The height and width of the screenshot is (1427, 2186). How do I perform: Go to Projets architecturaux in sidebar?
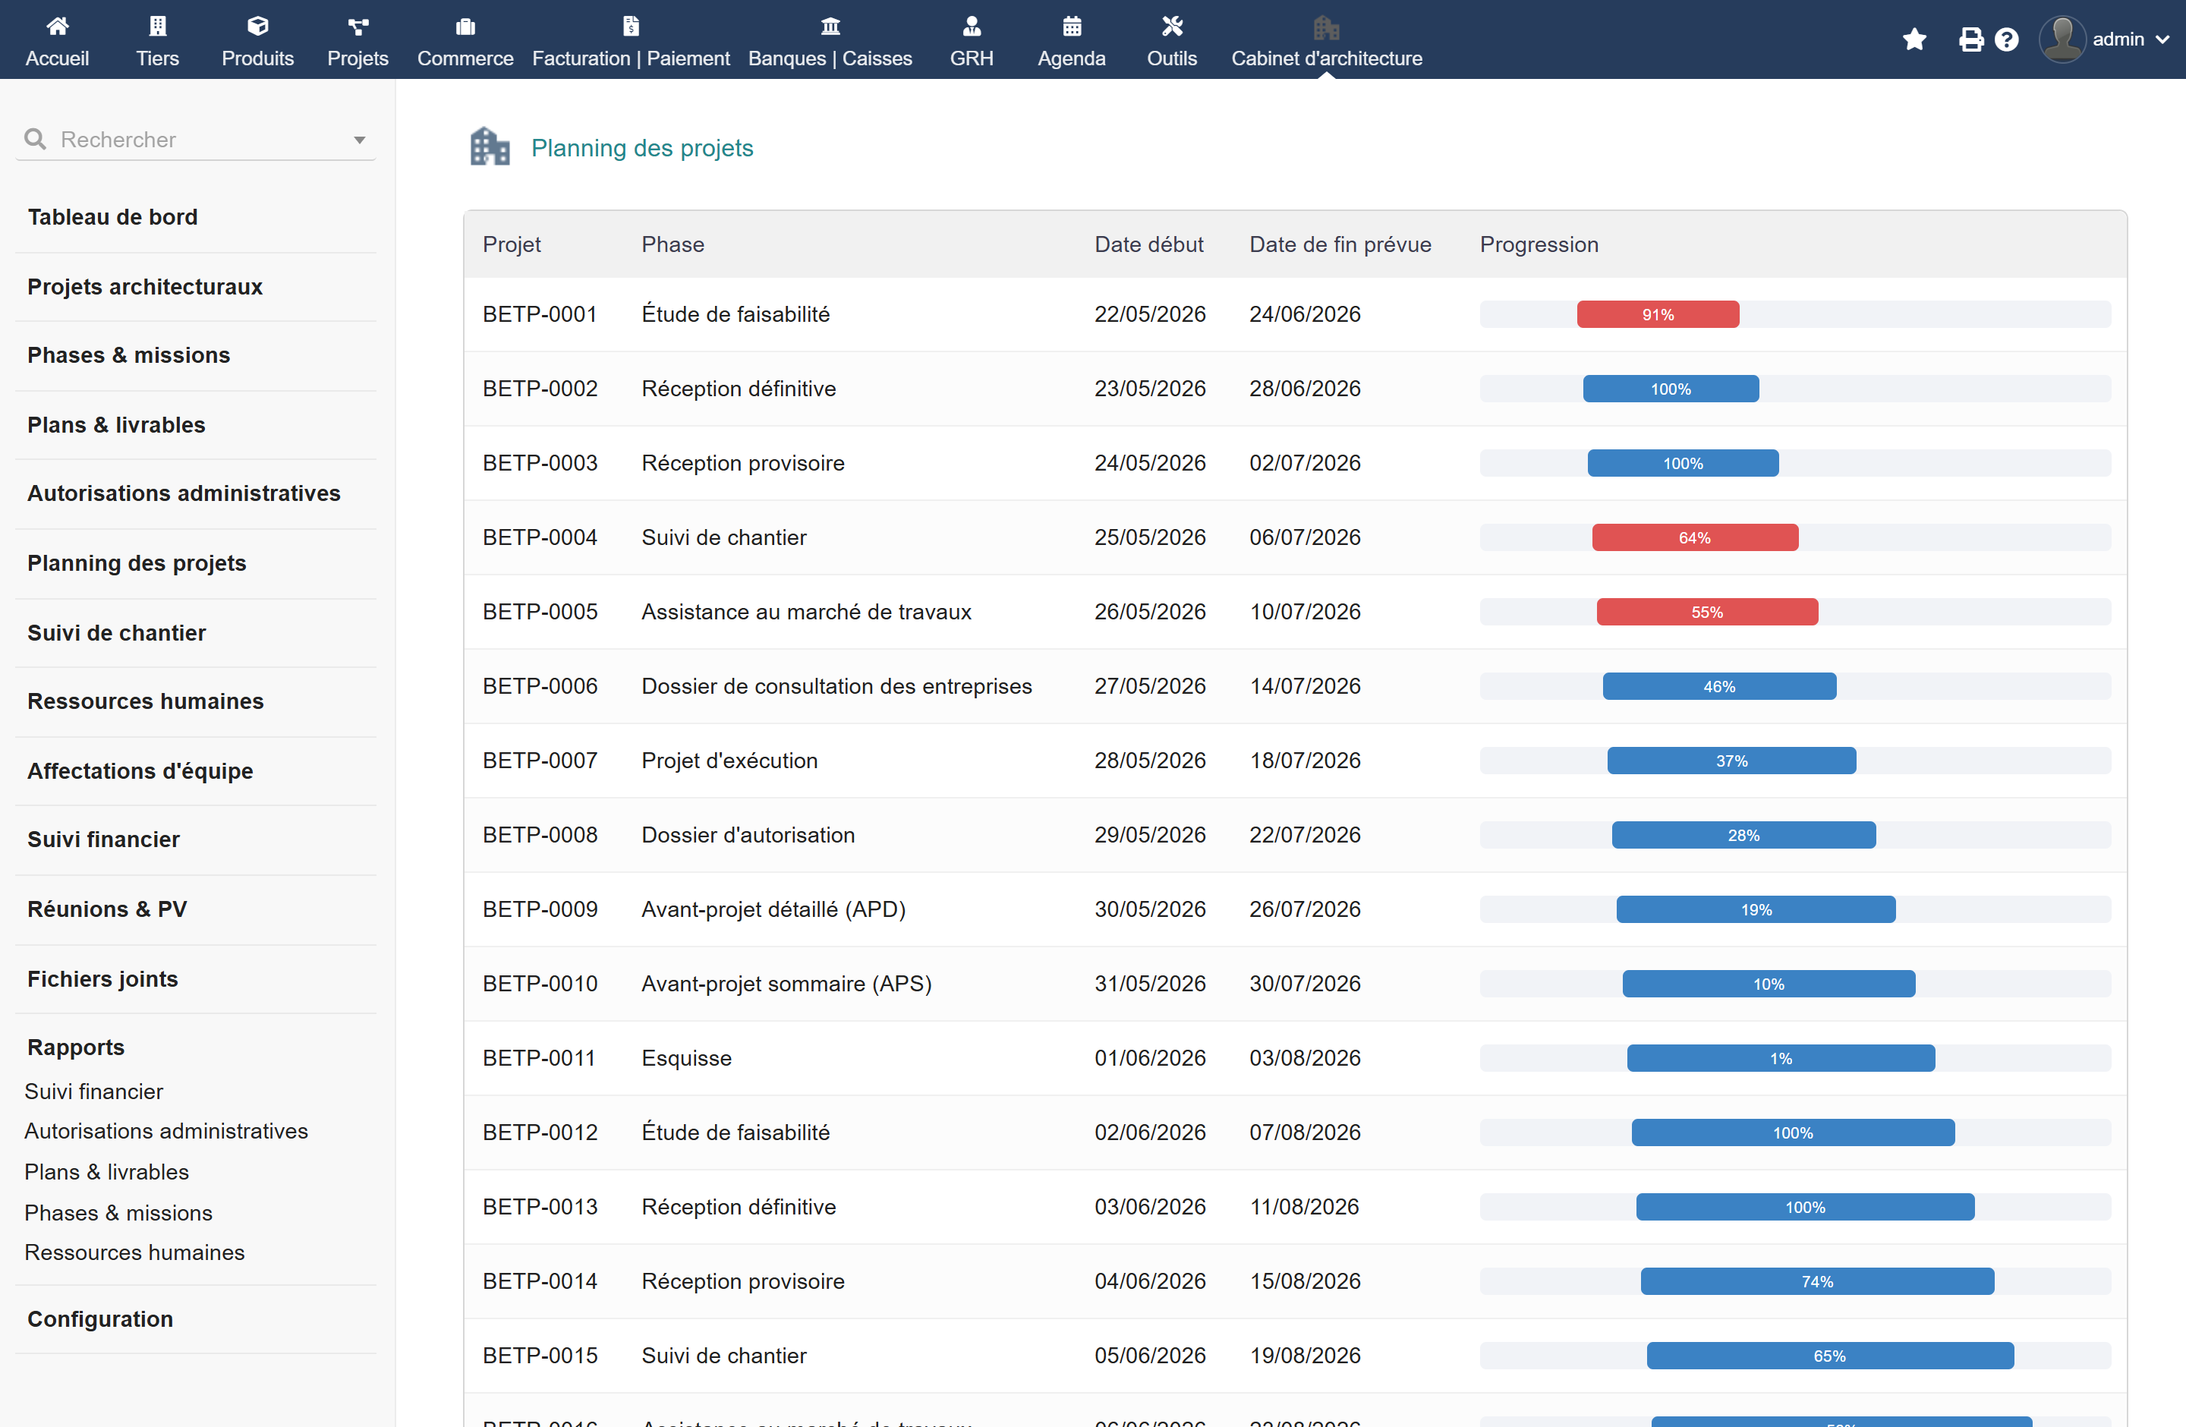pos(145,286)
